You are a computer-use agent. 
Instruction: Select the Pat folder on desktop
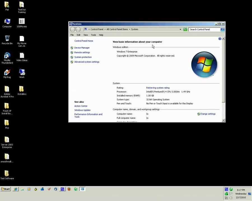coord(7,6)
